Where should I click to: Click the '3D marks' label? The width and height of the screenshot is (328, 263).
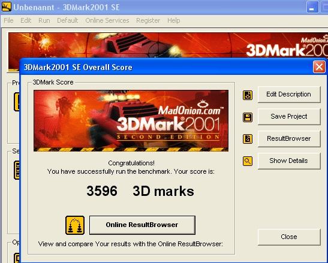click(163, 191)
